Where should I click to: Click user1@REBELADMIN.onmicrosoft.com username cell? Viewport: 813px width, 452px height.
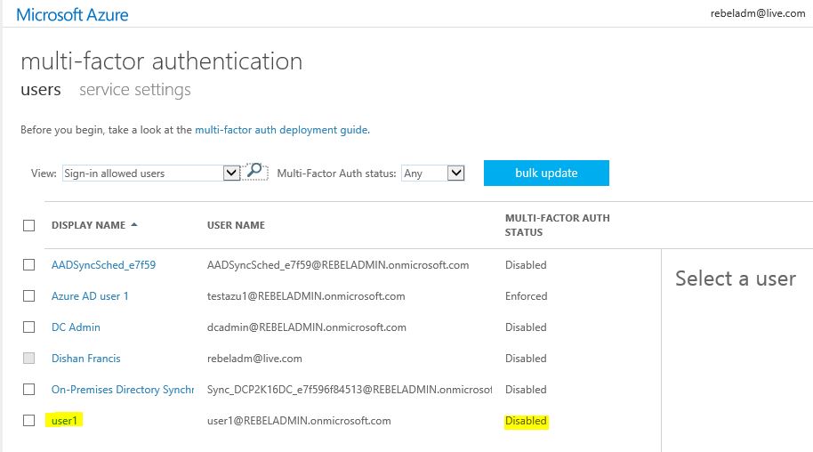[299, 420]
